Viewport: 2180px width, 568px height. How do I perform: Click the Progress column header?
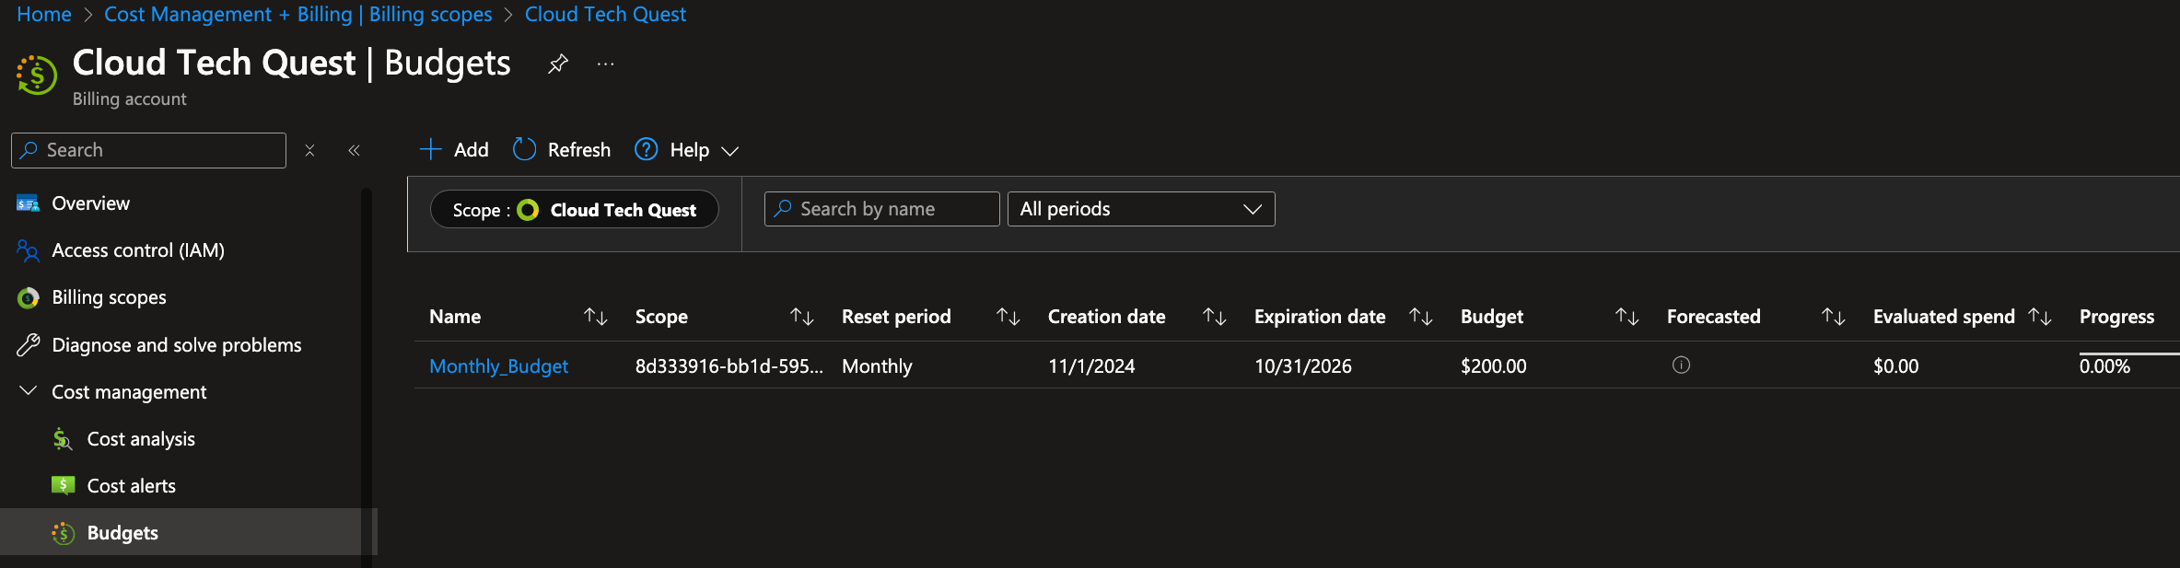[2117, 317]
